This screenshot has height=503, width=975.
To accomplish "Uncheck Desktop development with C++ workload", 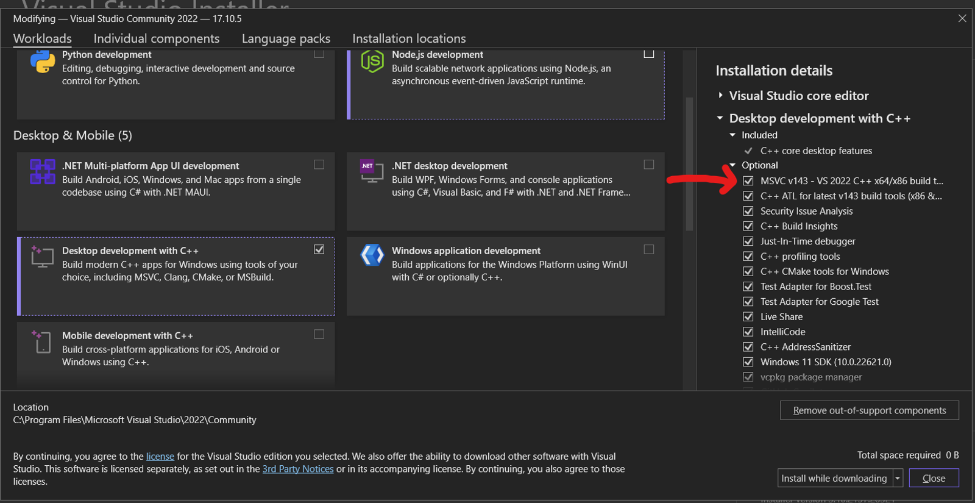I will pyautogui.click(x=319, y=249).
